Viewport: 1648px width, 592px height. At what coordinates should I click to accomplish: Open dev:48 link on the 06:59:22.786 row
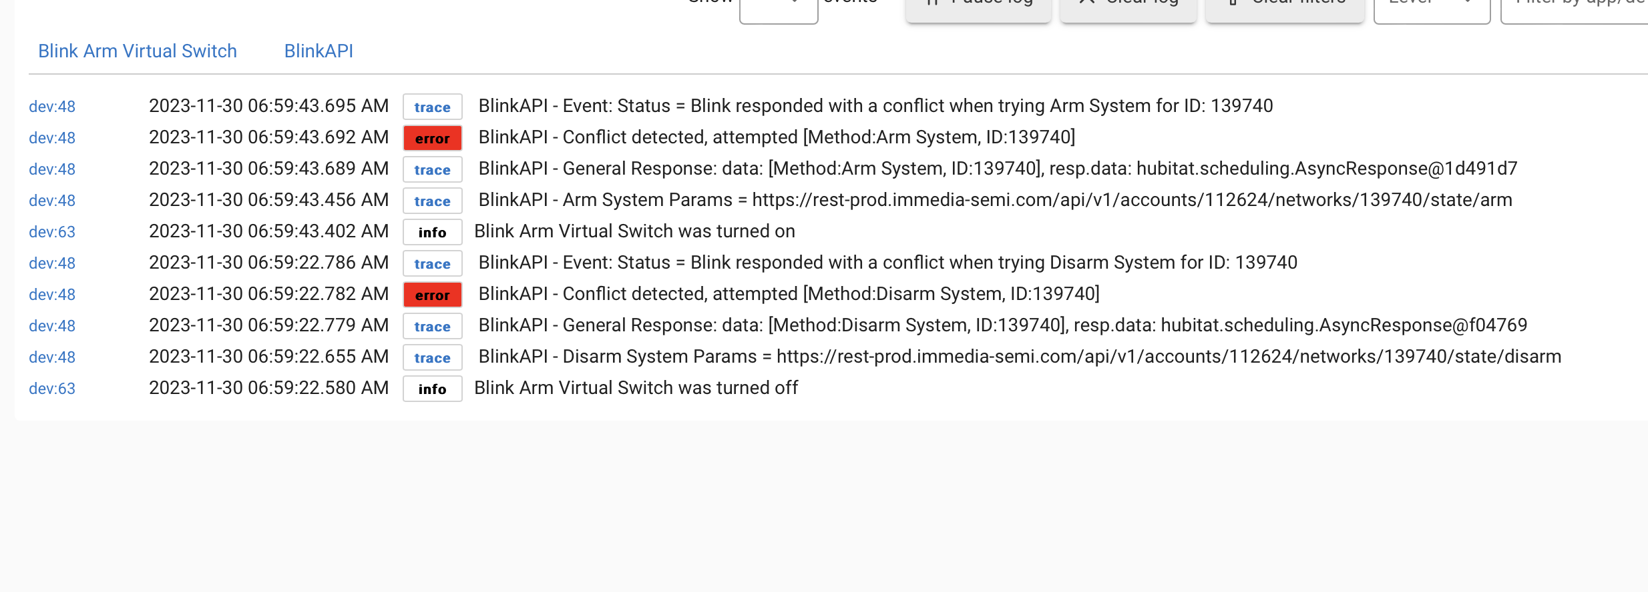[x=52, y=263]
